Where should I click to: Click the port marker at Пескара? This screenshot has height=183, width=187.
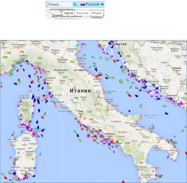[x=109, y=103]
